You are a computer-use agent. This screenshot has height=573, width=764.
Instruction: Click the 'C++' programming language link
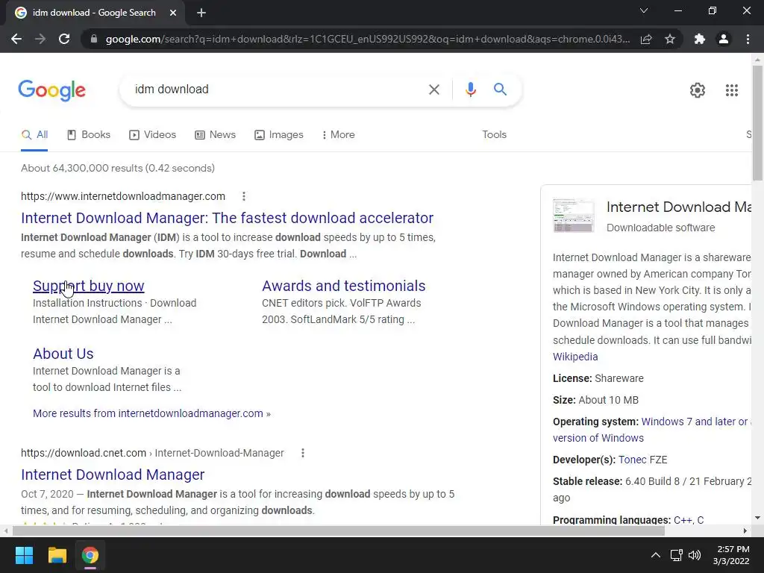(x=683, y=520)
